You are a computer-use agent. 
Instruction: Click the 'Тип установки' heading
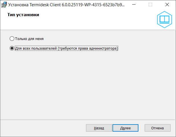click(x=23, y=15)
